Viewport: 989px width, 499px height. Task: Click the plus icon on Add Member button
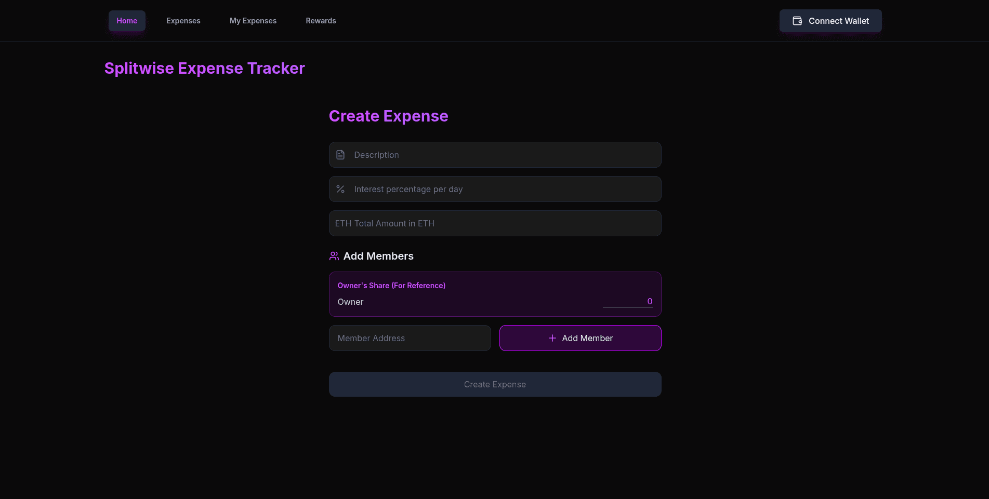[552, 338]
